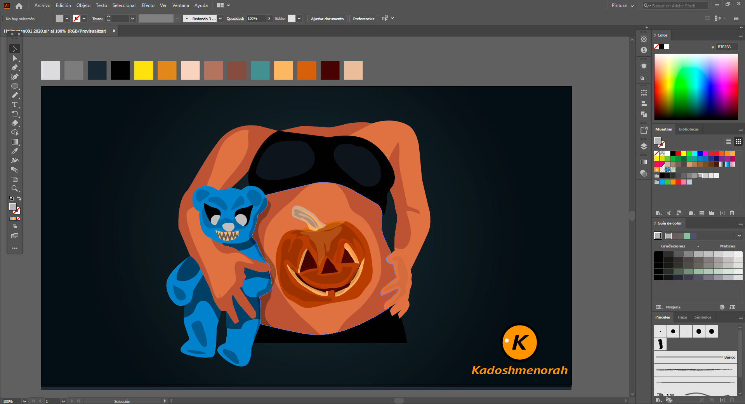Screen dimensions: 745x404
Task: Select the Eraser tool
Action: (x=15, y=124)
